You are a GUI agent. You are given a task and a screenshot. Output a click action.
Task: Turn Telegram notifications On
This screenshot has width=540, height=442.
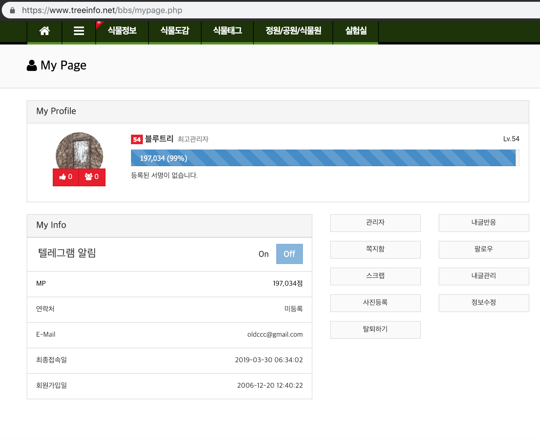tap(263, 254)
